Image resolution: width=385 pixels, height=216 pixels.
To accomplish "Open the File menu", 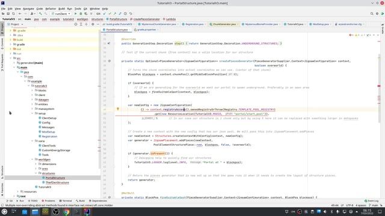I will click(x=3, y=8).
